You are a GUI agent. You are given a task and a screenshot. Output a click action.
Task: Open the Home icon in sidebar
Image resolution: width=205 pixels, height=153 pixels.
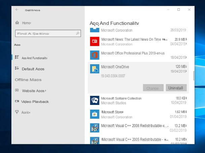[x=17, y=23]
